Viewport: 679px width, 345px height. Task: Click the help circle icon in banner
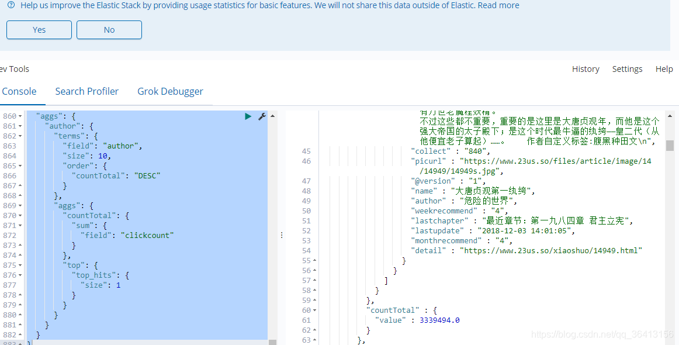point(11,5)
